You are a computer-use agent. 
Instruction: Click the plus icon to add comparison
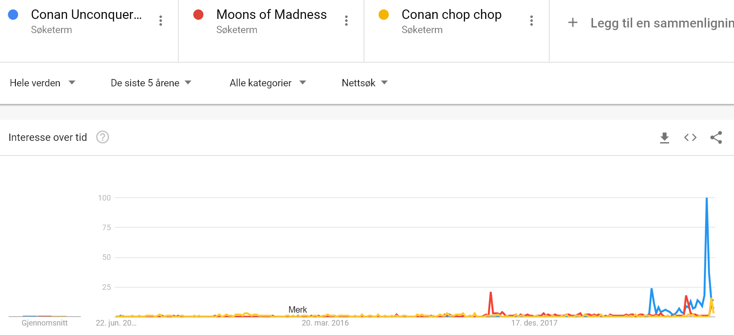point(573,22)
